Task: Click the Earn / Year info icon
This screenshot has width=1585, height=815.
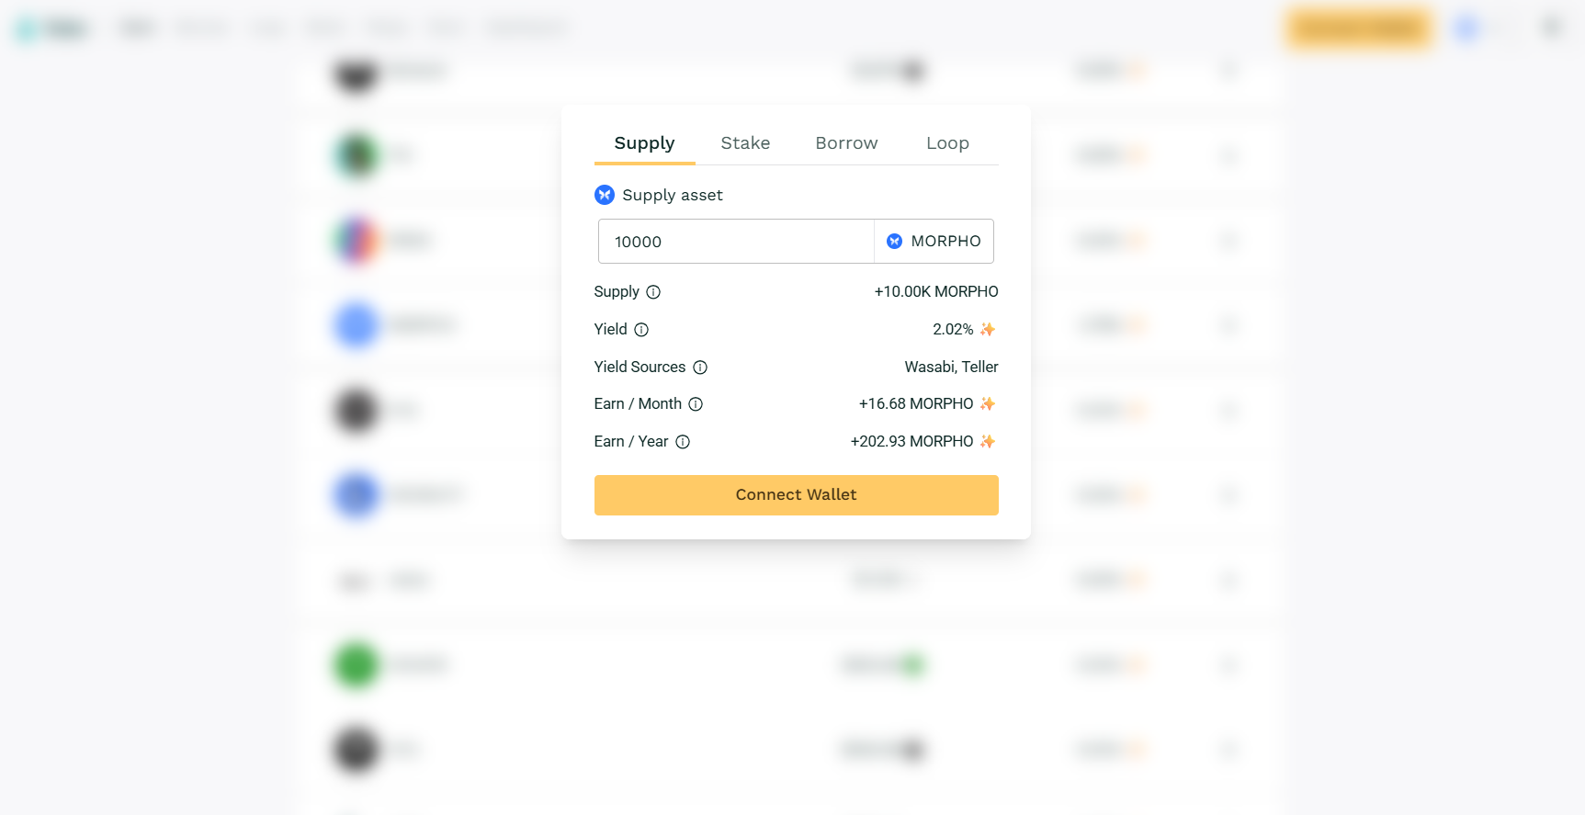Action: [683, 442]
